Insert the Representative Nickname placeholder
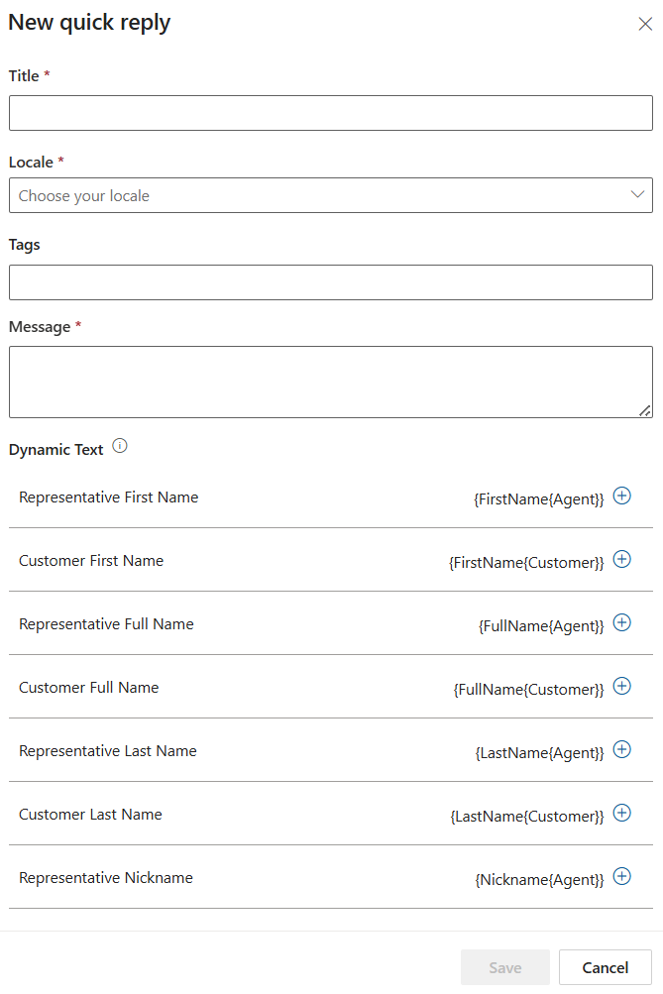Viewport: 663px width, 994px height. coord(622,876)
